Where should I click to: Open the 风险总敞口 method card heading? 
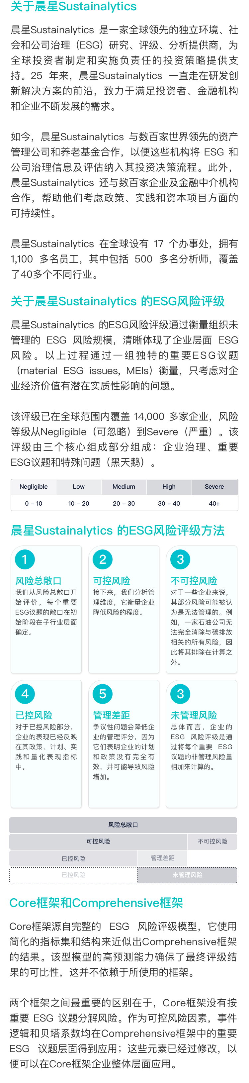click(x=39, y=581)
